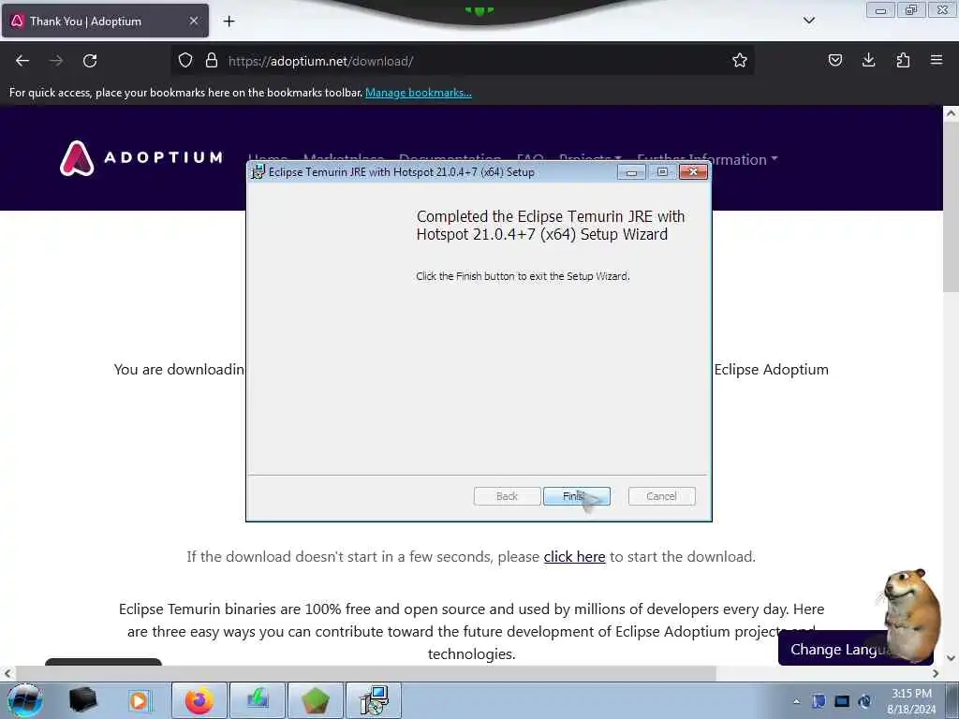Viewport: 959px width, 719px height.
Task: Click the horizontal page scrollbar
Action: [x=366, y=673]
